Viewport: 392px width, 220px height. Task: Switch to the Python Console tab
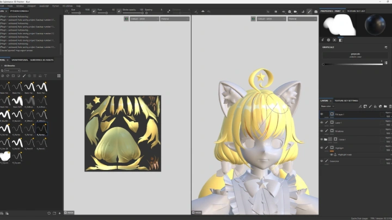coord(19,11)
